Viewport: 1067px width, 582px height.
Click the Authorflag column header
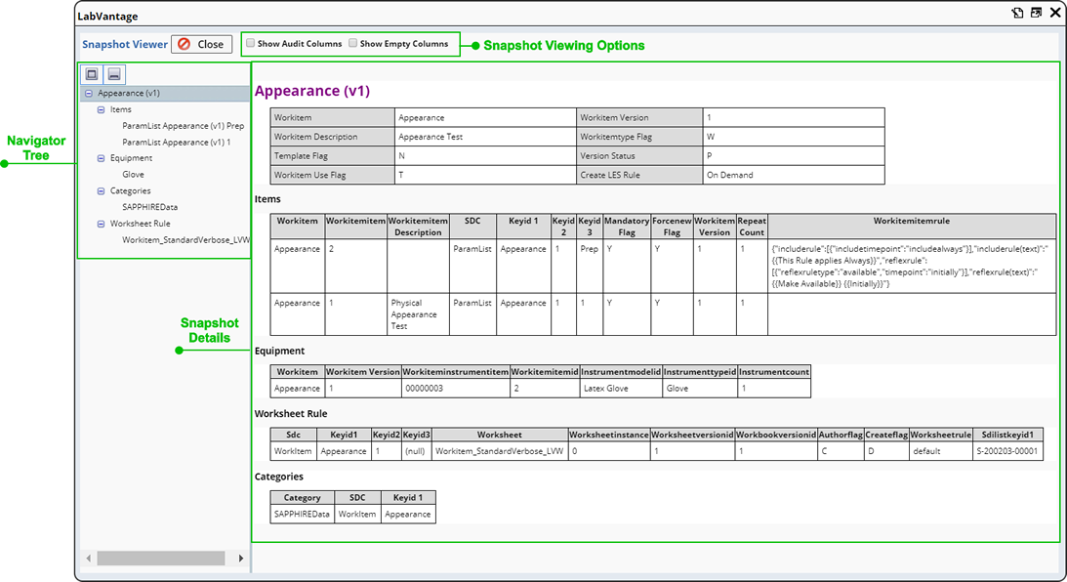coord(841,435)
